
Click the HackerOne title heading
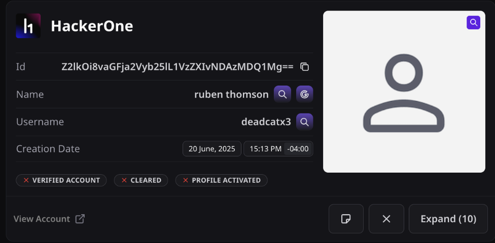[x=92, y=26]
